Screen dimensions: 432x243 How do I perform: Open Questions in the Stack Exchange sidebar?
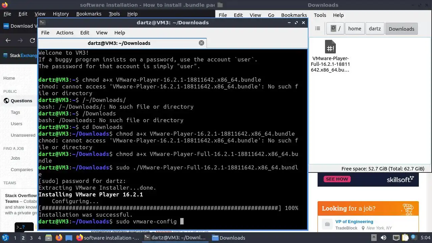click(21, 101)
